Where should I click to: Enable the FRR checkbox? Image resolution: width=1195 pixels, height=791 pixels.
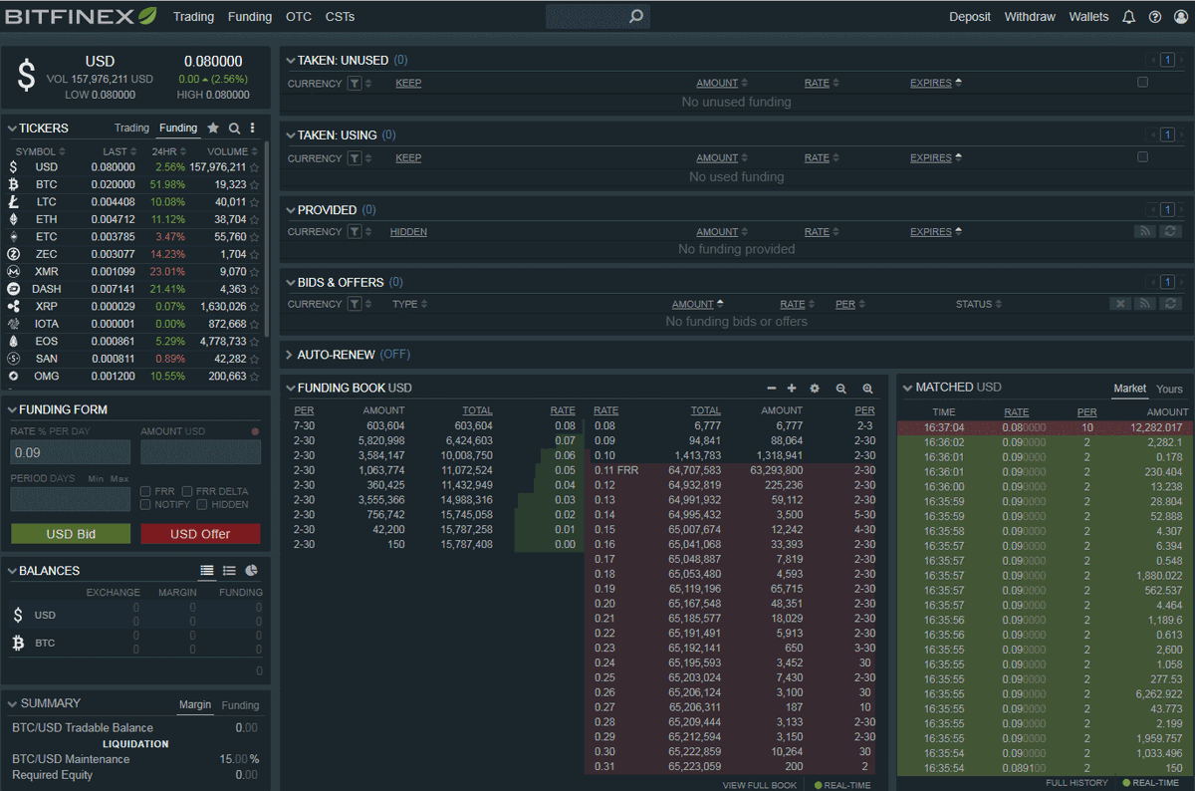point(145,491)
